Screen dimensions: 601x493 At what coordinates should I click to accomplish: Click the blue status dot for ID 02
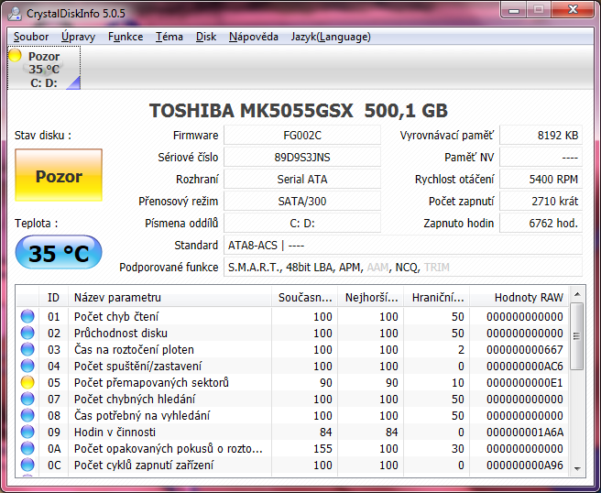(27, 333)
